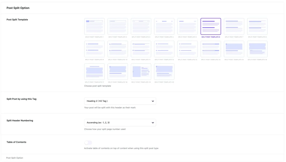Choose Split Post Template 2

pos(118,26)
